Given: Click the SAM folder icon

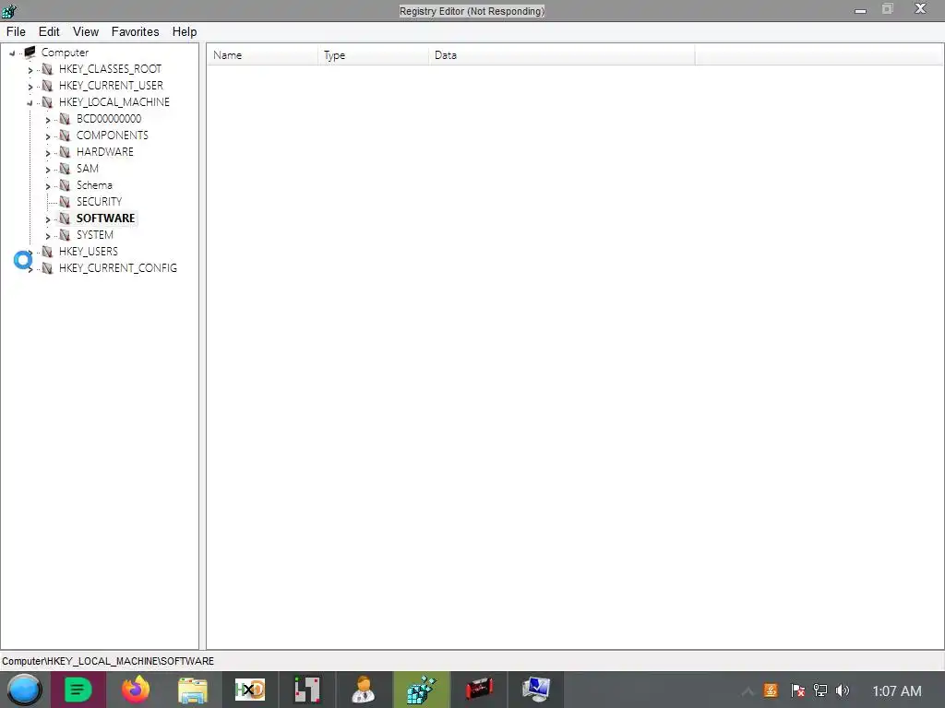Looking at the screenshot, I should click(65, 169).
